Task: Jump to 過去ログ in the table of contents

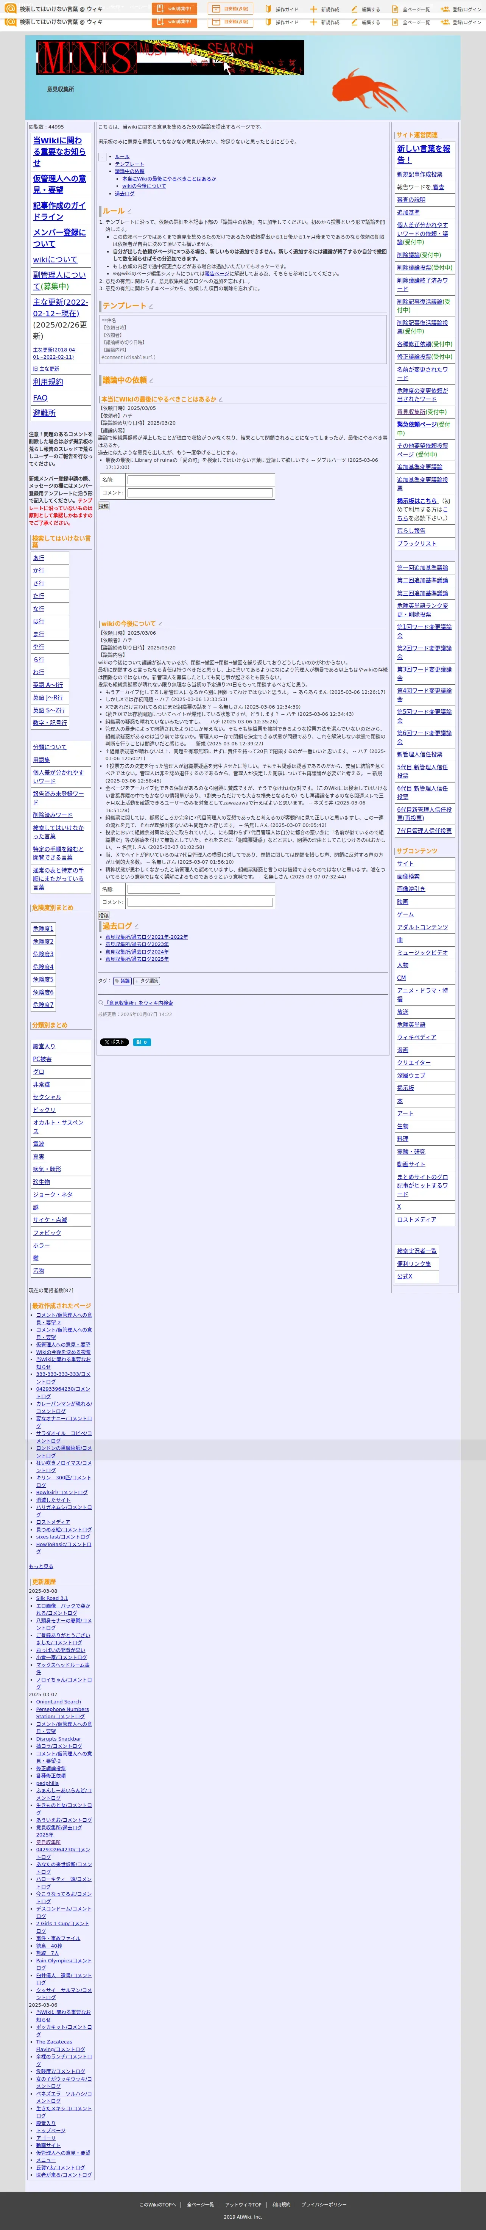Action: pyautogui.click(x=125, y=194)
